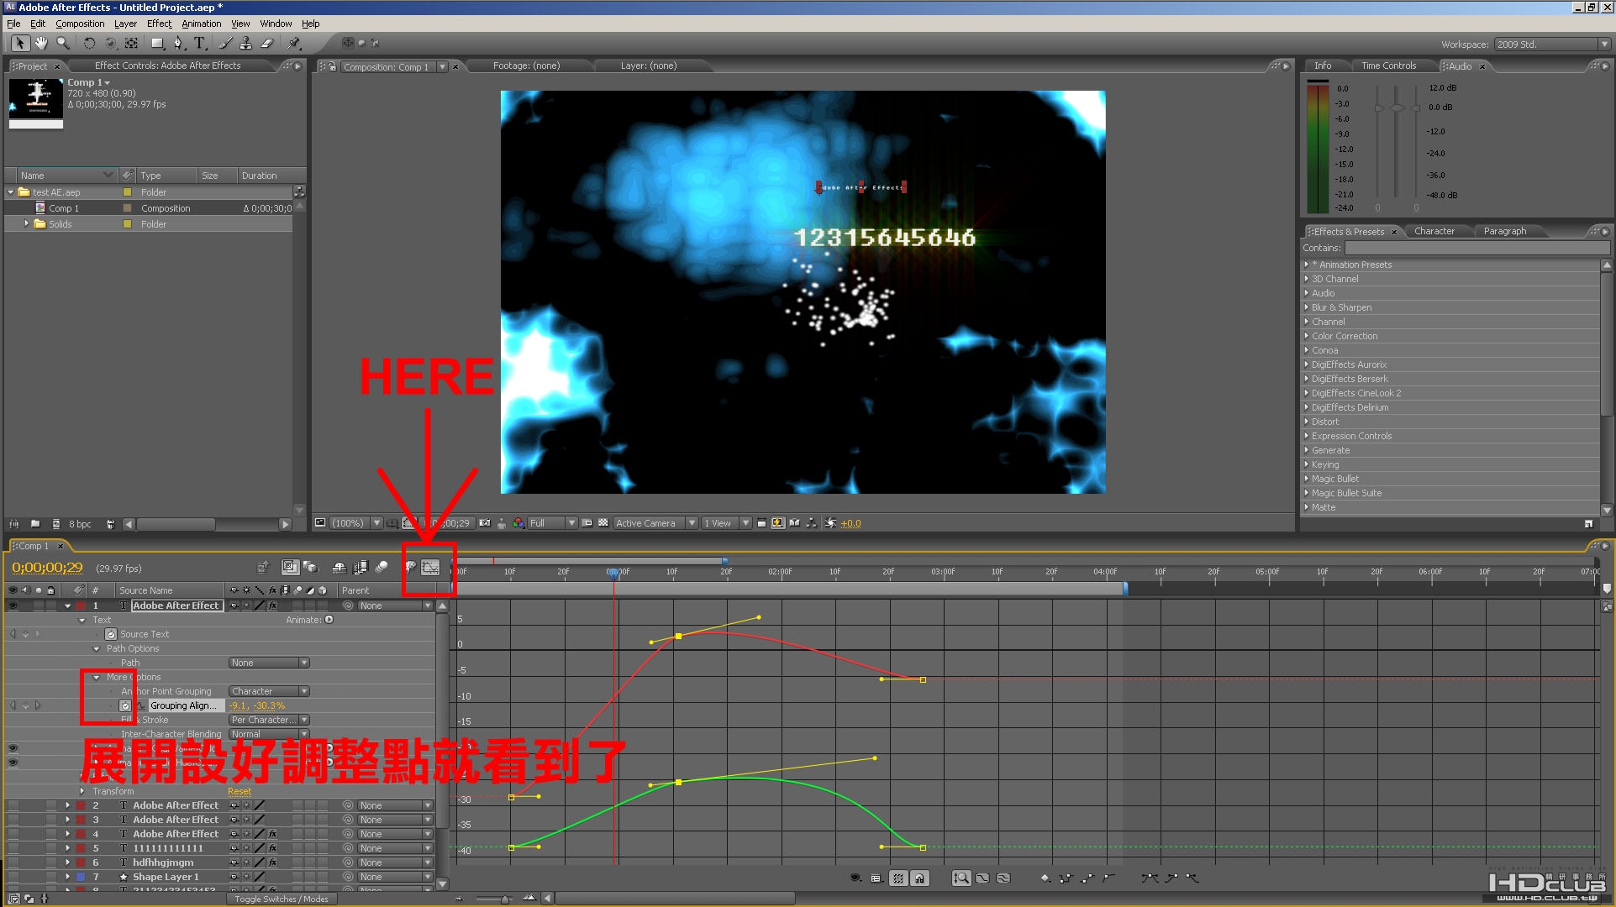Hide layer 1 Adobe After Effect video
Image resolution: width=1616 pixels, height=907 pixels.
[x=13, y=606]
